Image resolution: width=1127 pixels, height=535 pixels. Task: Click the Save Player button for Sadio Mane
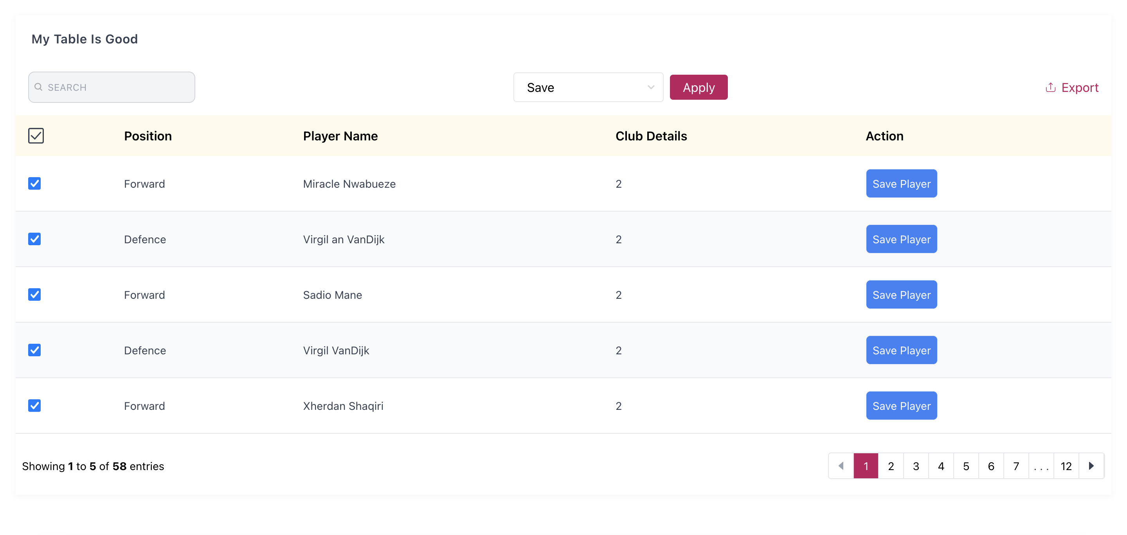tap(901, 294)
